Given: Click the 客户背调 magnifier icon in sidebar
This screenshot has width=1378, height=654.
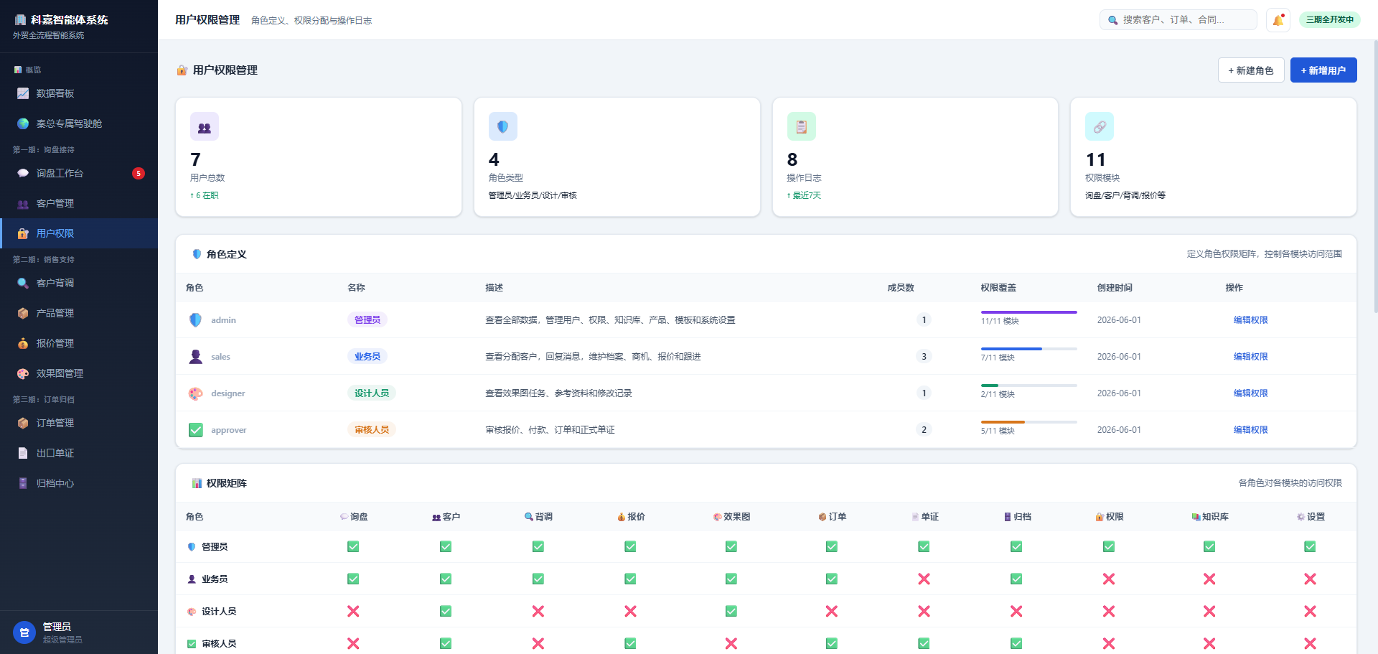Looking at the screenshot, I should [23, 283].
